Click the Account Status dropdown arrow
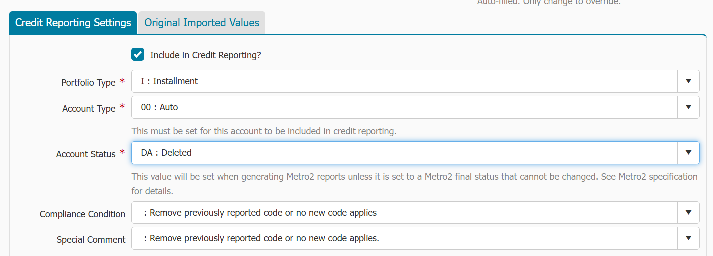The height and width of the screenshot is (256, 713). pyautogui.click(x=688, y=153)
